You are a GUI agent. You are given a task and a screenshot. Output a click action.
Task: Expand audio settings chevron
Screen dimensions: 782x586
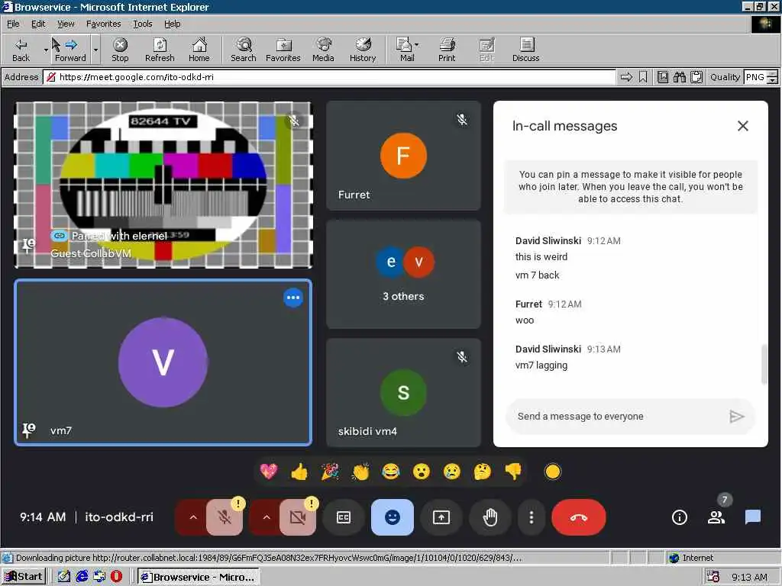pos(193,518)
